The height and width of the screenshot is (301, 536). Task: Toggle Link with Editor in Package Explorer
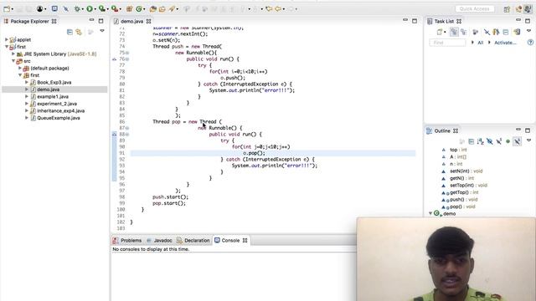click(x=79, y=32)
